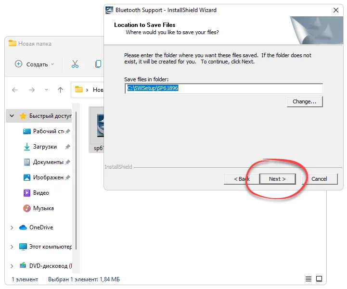Open the Создать menu in Explorer

click(34, 64)
